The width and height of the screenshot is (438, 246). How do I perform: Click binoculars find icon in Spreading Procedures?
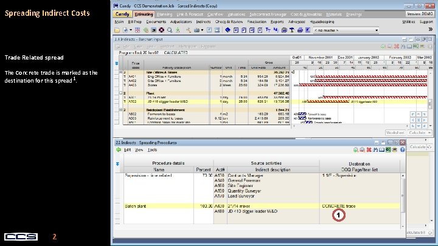pos(375,150)
